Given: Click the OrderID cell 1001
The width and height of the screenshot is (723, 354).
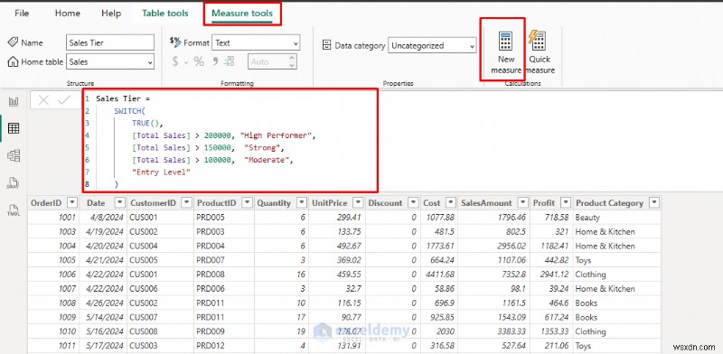Looking at the screenshot, I should coord(53,217).
